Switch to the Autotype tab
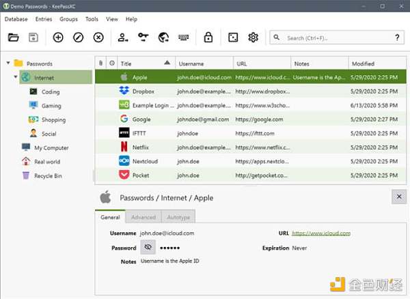Screen dimensions: 410x299 coord(178,217)
